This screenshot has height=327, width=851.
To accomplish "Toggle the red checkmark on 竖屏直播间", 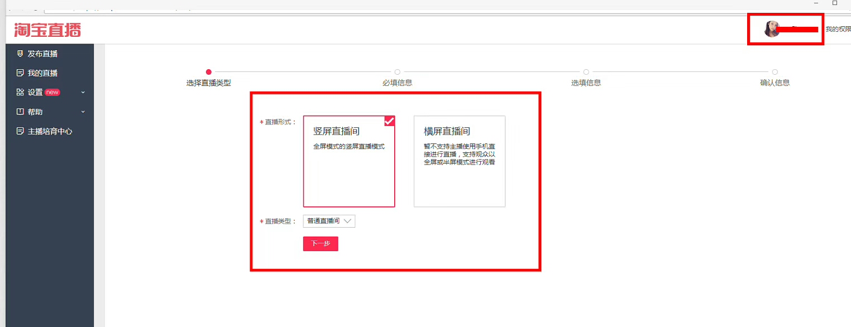I will point(389,121).
